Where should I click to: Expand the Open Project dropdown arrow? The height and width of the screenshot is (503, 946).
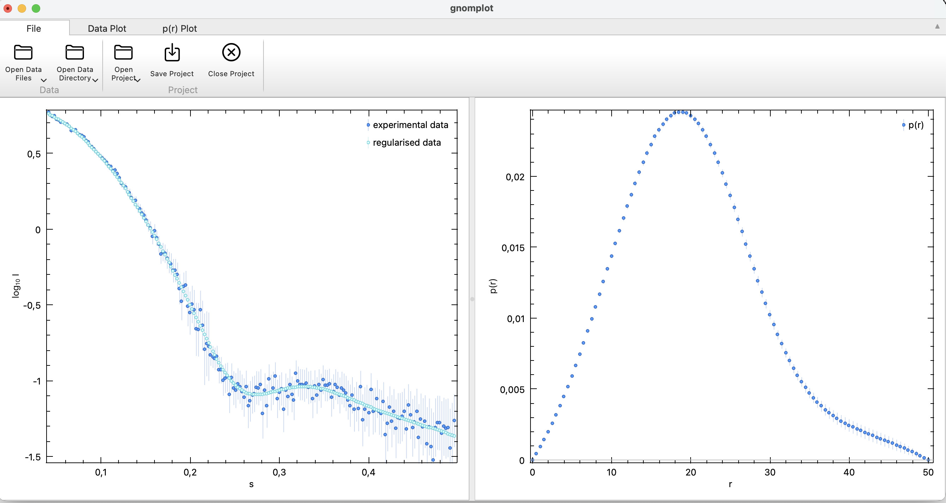(x=138, y=80)
